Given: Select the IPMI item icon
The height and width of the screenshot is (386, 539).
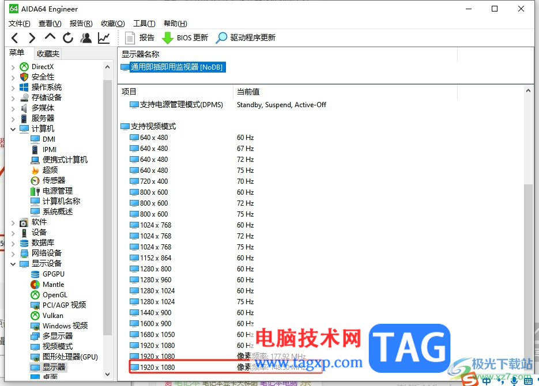Looking at the screenshot, I should [35, 150].
